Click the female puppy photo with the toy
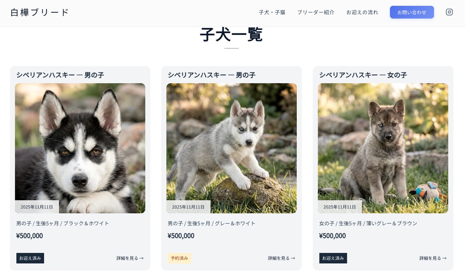Viewport: 465px width, 278px height. tap(383, 148)
